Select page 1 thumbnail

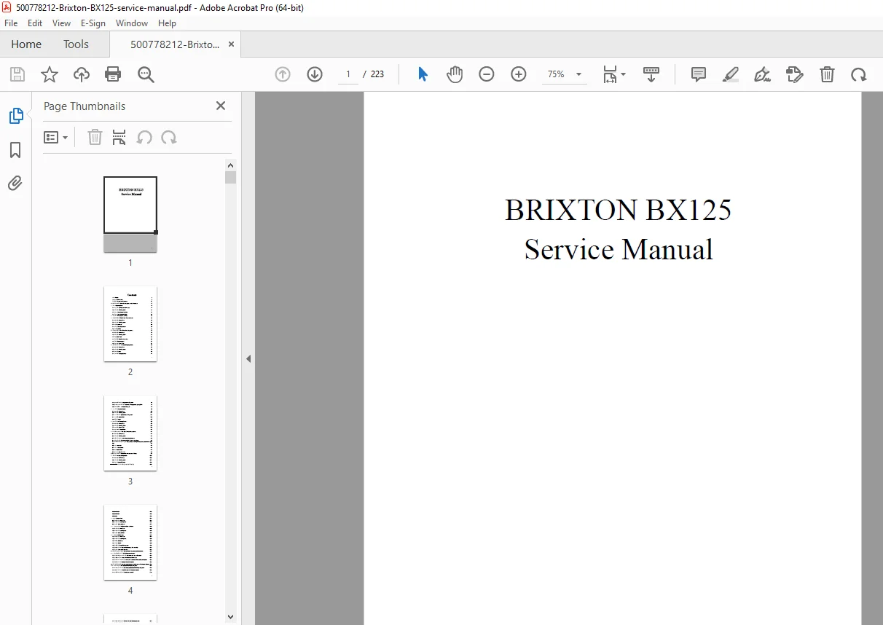130,214
